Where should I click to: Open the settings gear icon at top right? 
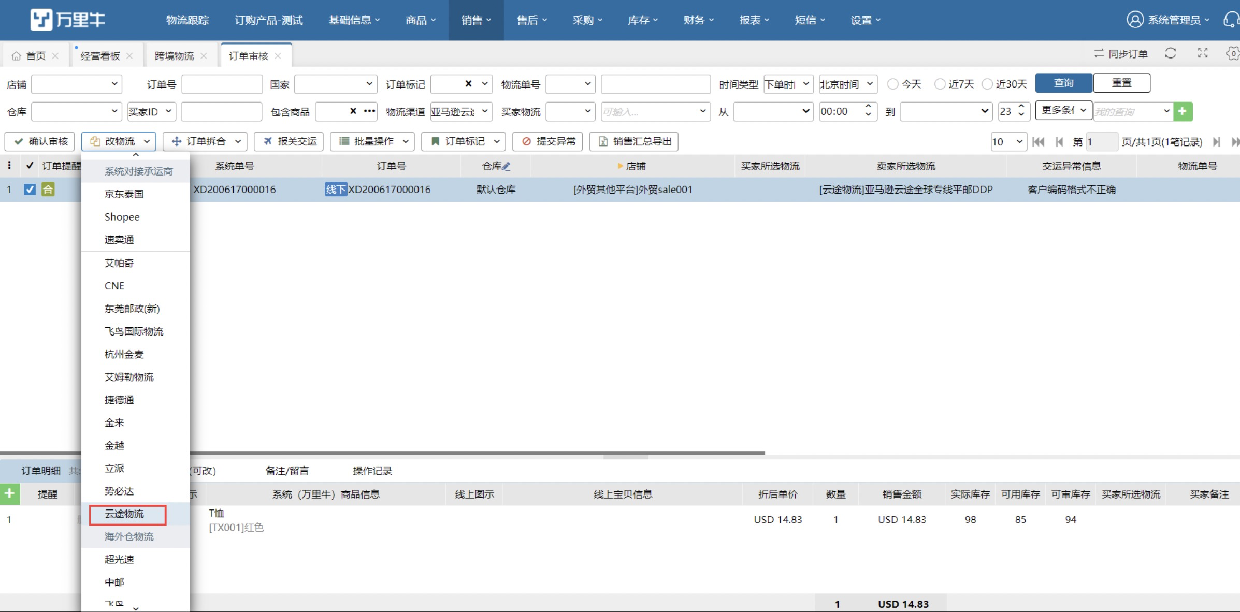[x=1233, y=53]
